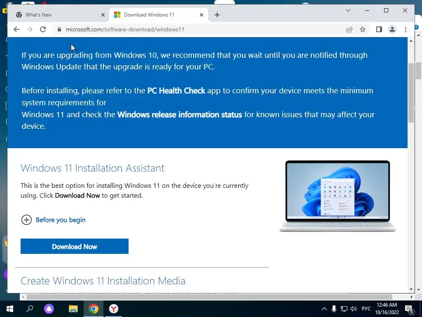The image size is (422, 317).
Task: Click Before you begin link text
Action: (61, 220)
